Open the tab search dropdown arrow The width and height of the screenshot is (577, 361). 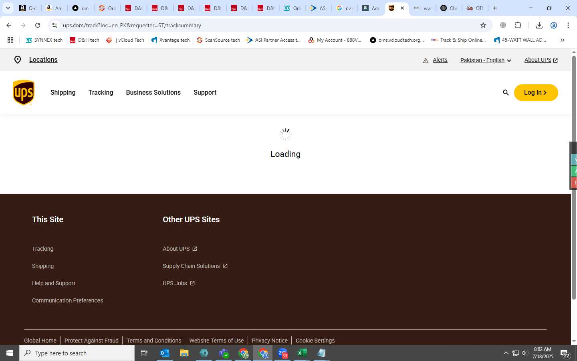(8, 8)
